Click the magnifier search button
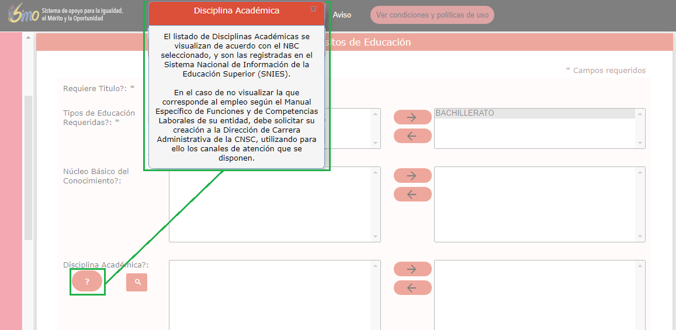This screenshot has width=676, height=330. (137, 282)
